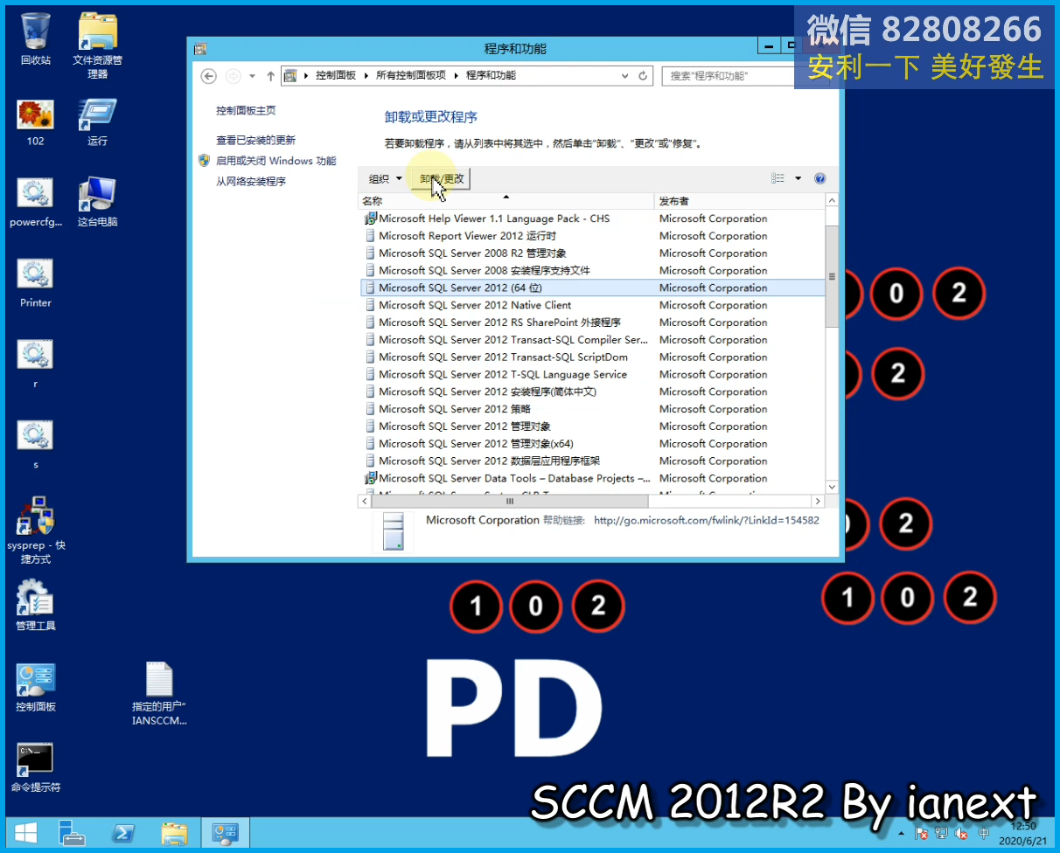Open 控制面板主页 link
The image size is (1060, 853).
[x=246, y=111]
